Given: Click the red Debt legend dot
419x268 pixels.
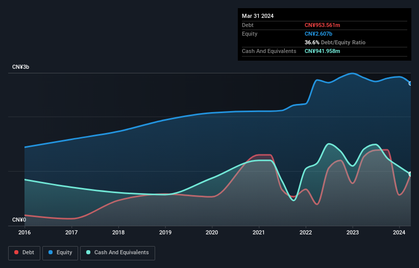Looking at the screenshot, I should click(x=16, y=252).
